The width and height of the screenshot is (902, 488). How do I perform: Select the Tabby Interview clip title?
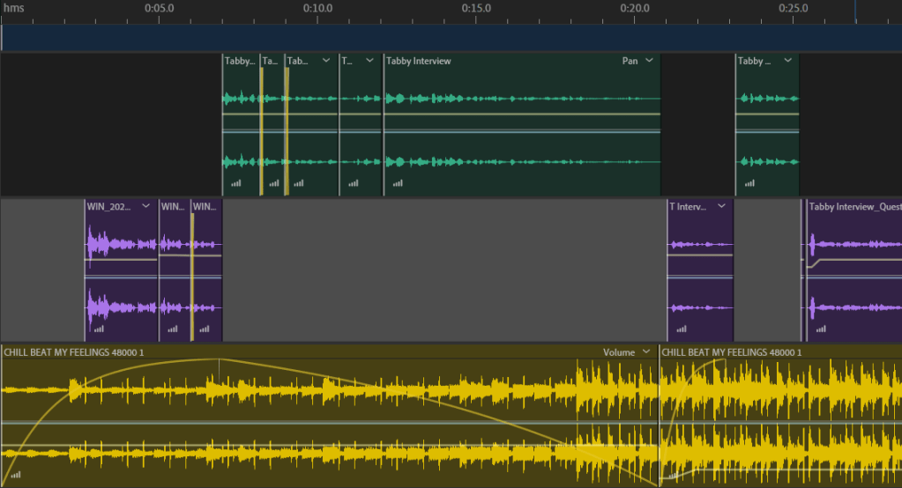tap(419, 61)
